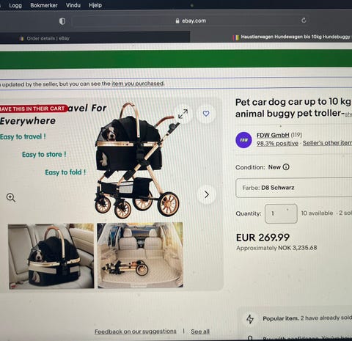Click the Safari privacy shield icon

click(x=62, y=21)
